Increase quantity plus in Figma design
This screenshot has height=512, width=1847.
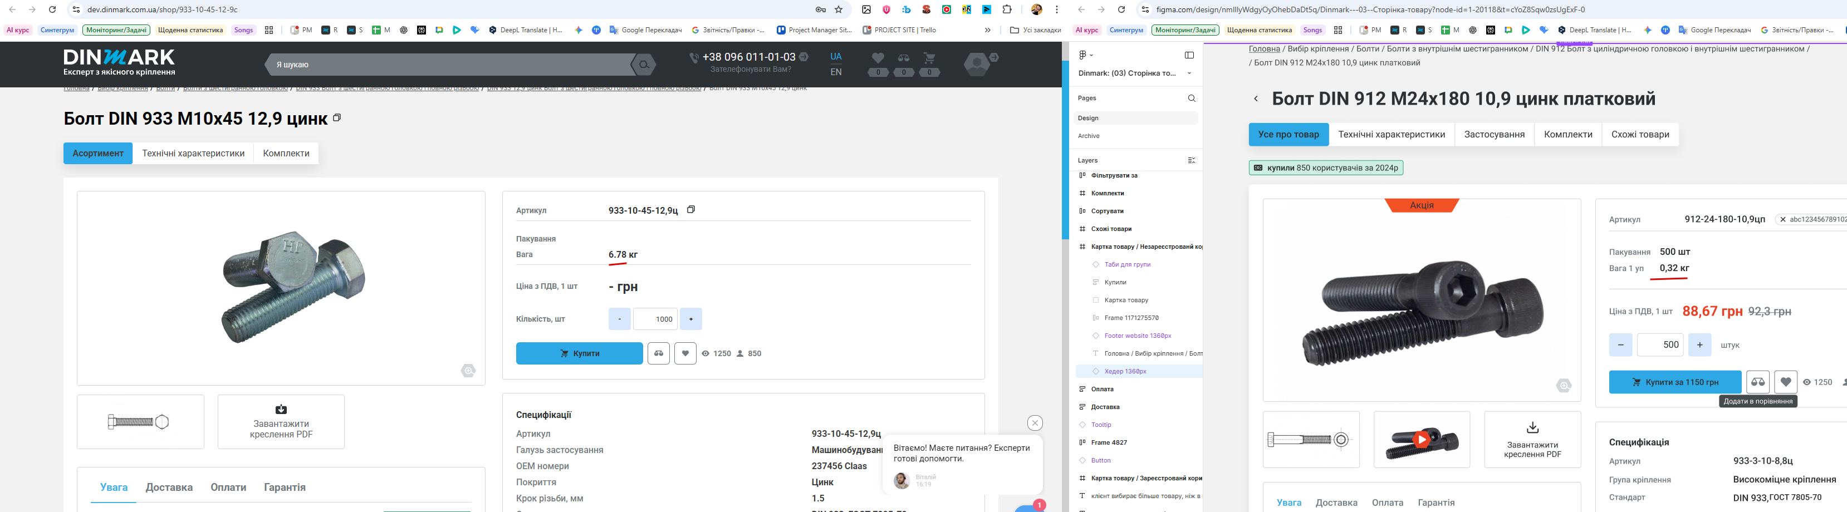click(1699, 345)
